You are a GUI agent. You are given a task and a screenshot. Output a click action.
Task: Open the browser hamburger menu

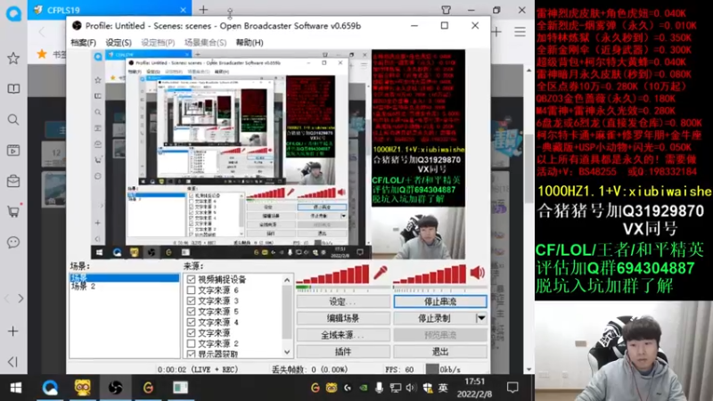pos(520,32)
